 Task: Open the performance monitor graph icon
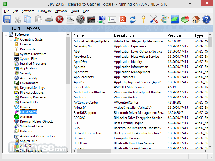pos(91,19)
